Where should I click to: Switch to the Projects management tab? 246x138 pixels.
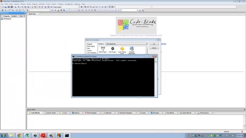(x=7, y=16)
